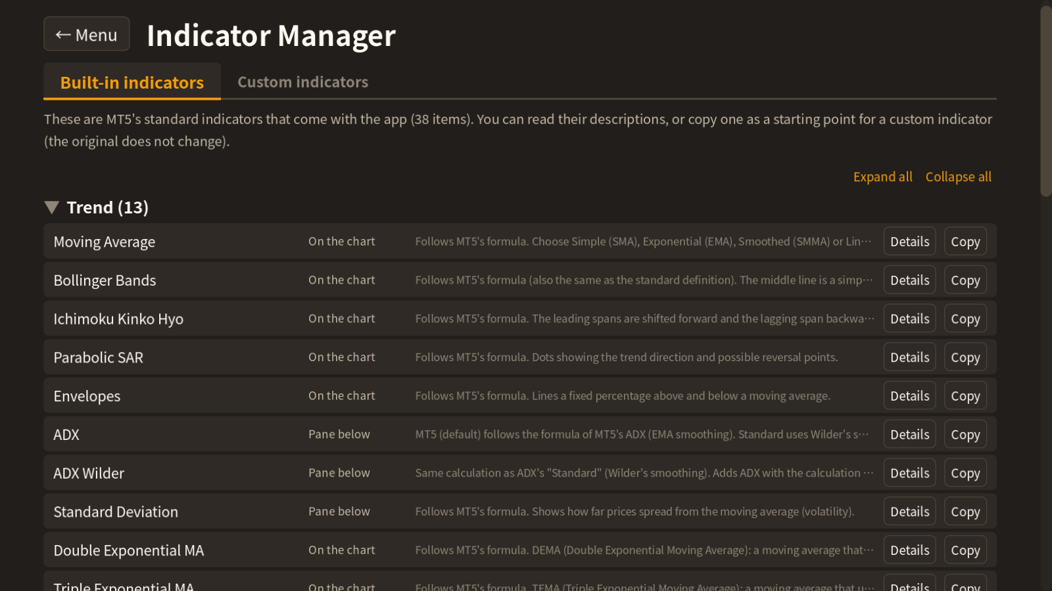
Task: Click the Indicator Manager page title
Action: coord(271,35)
